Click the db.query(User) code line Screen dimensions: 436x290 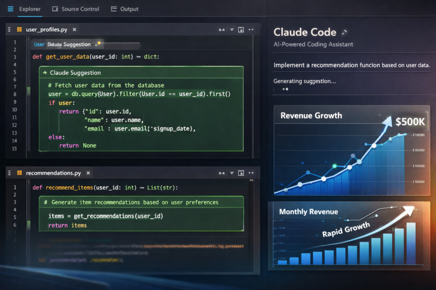pyautogui.click(x=140, y=94)
